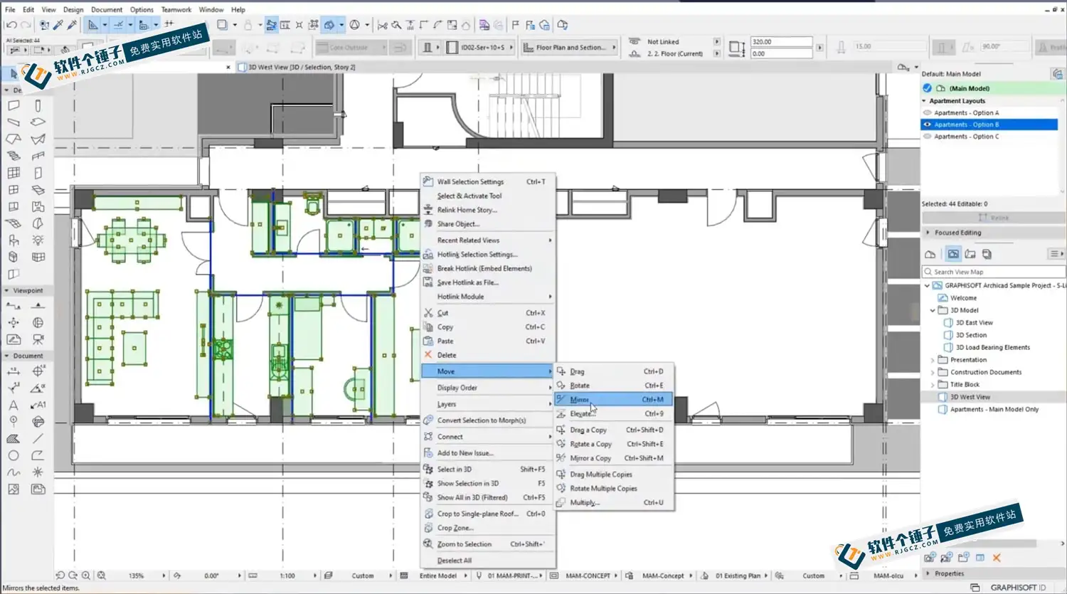Image resolution: width=1067 pixels, height=594 pixels.
Task: Switch to Layout Book icon in Navigator
Action: point(970,254)
